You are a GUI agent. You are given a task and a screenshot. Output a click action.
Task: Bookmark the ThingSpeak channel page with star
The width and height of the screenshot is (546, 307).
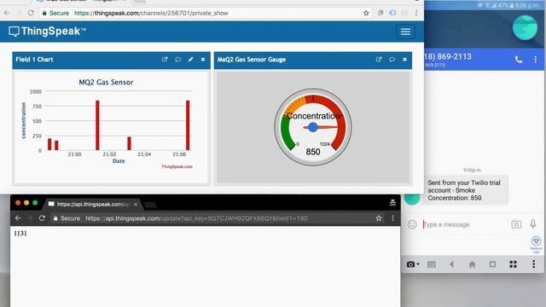click(366, 14)
